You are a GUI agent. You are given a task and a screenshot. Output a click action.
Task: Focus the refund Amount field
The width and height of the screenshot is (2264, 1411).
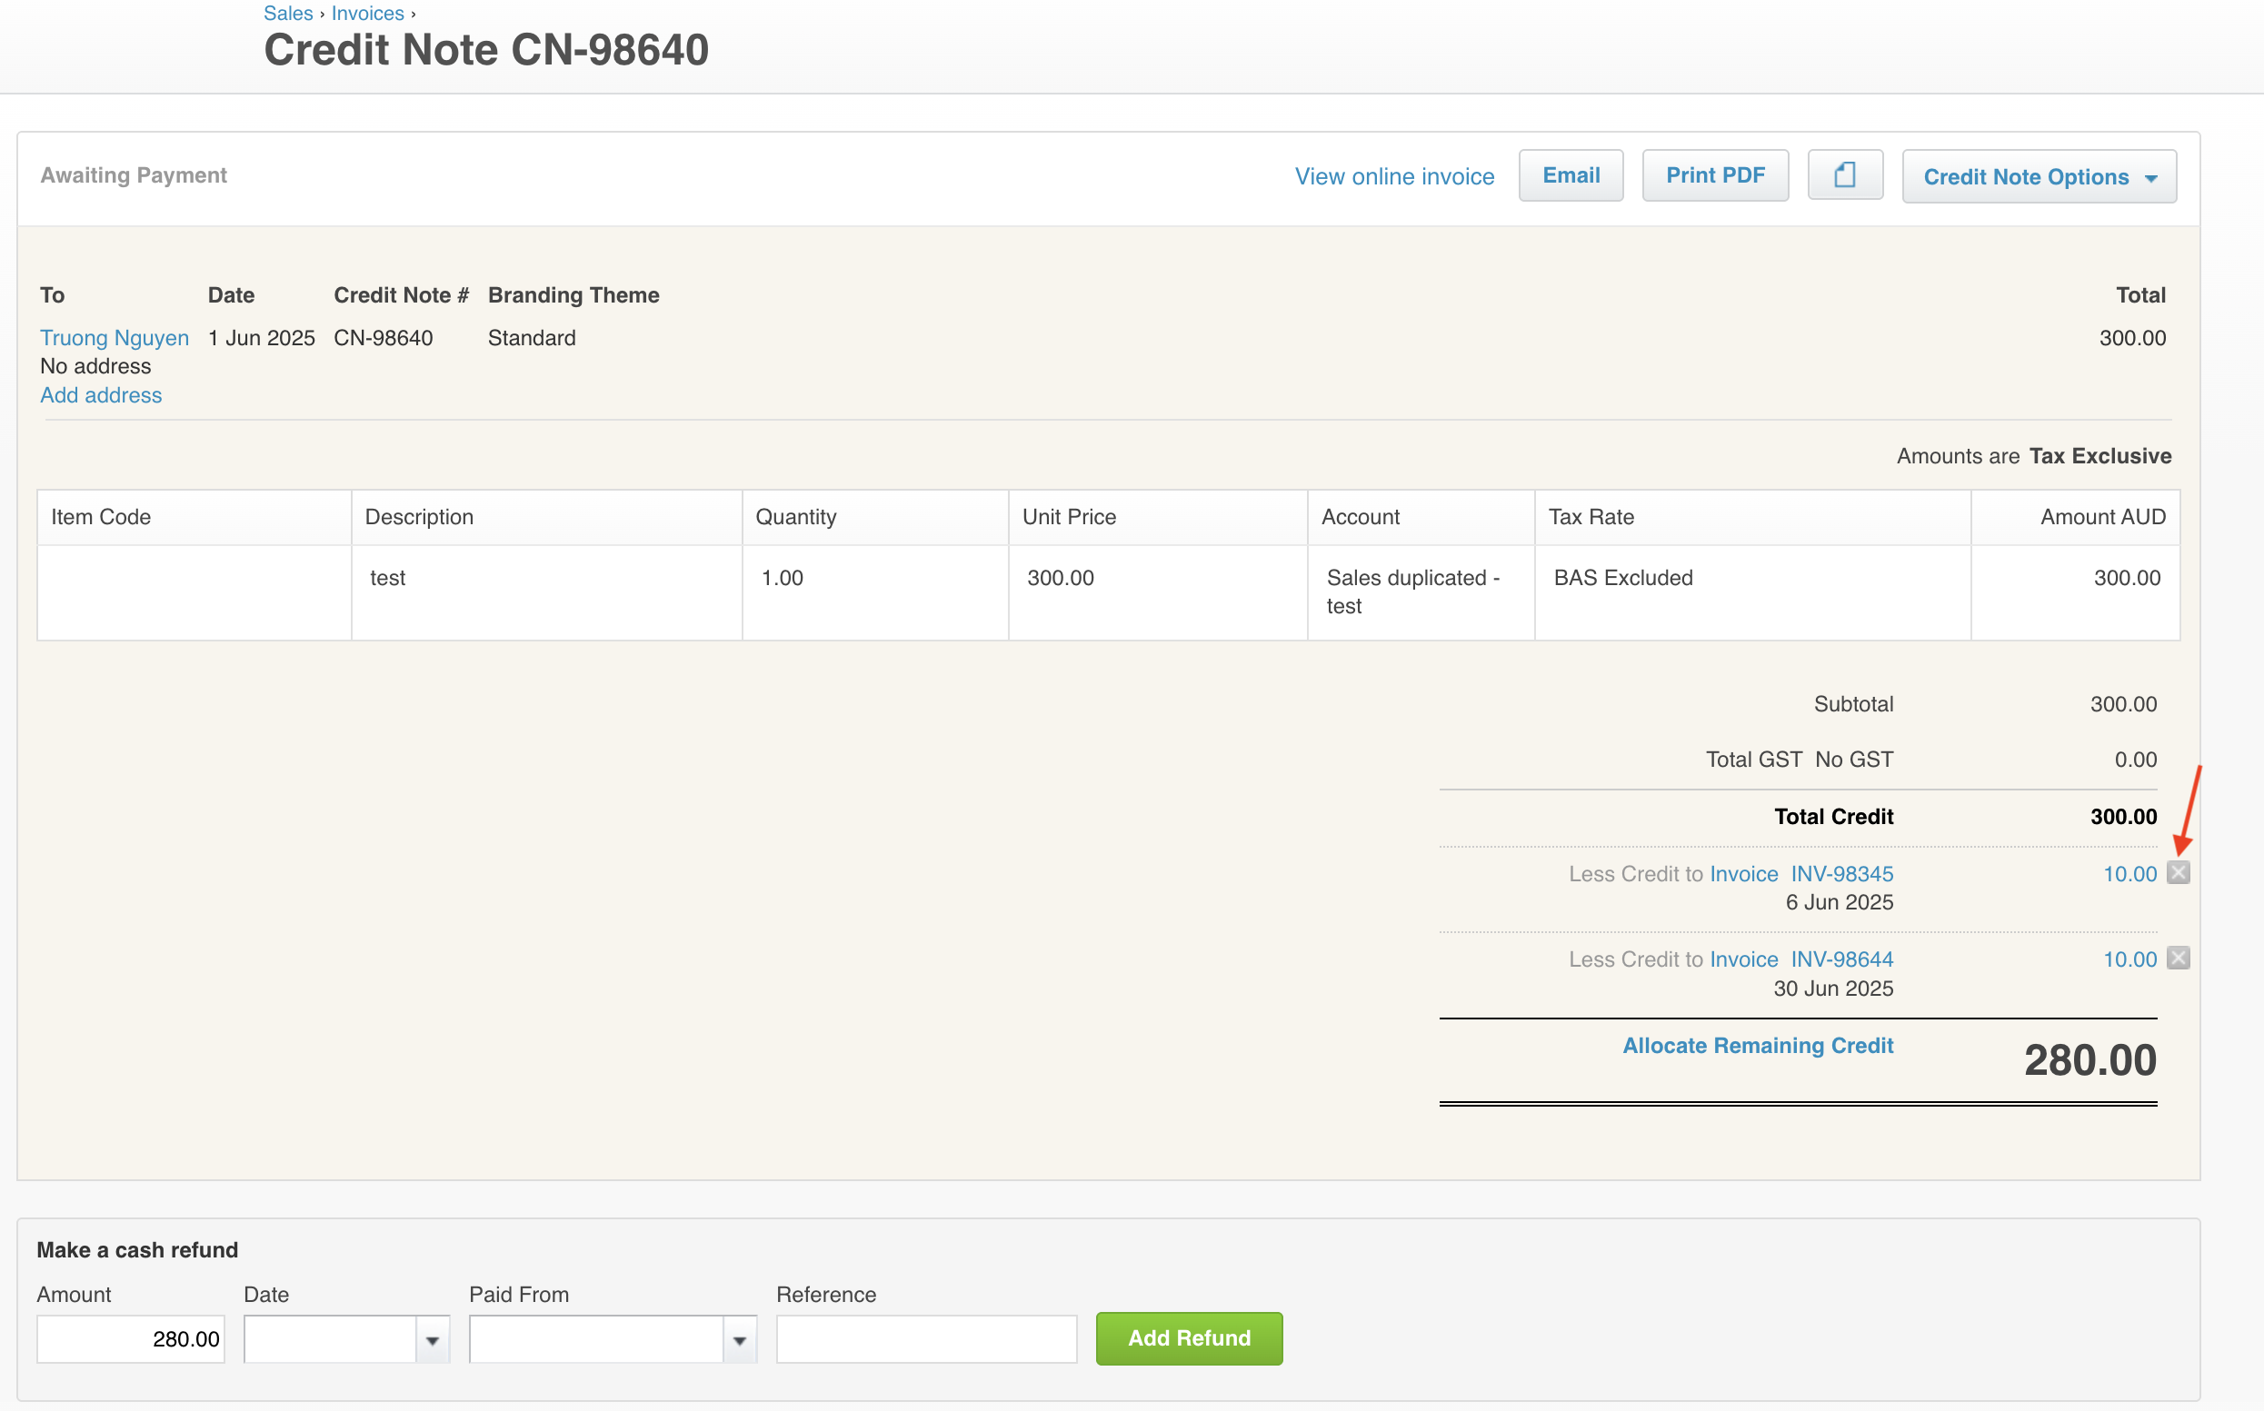(131, 1339)
